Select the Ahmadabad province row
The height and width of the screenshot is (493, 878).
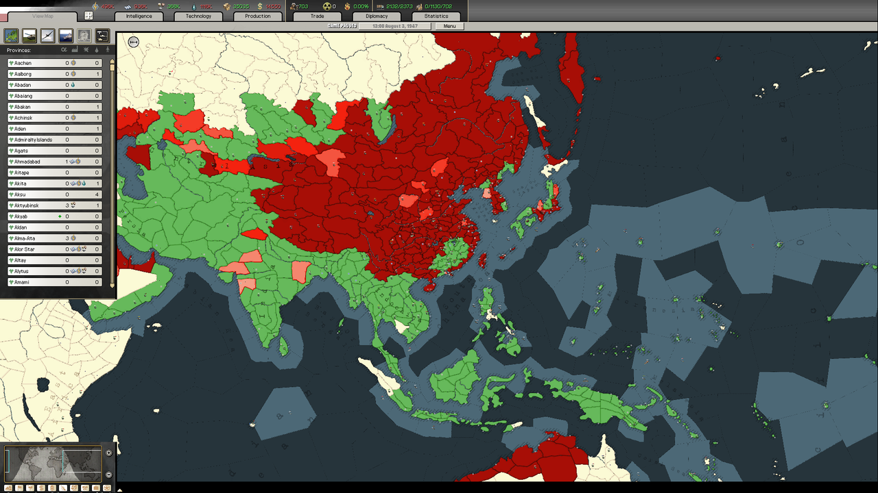(x=55, y=162)
